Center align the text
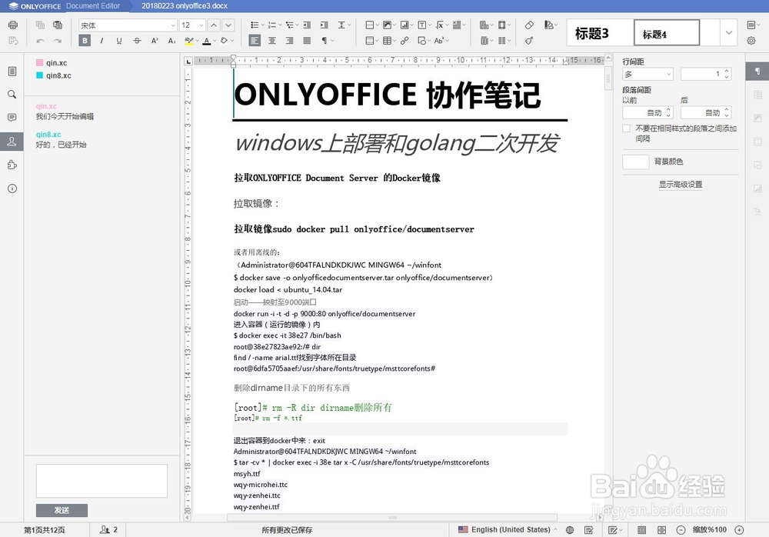Viewport: 769px width, 537px height. click(x=272, y=41)
